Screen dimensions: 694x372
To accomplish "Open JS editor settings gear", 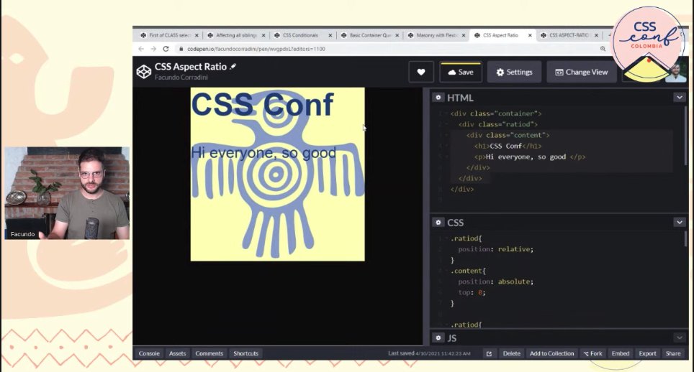I will tap(438, 338).
